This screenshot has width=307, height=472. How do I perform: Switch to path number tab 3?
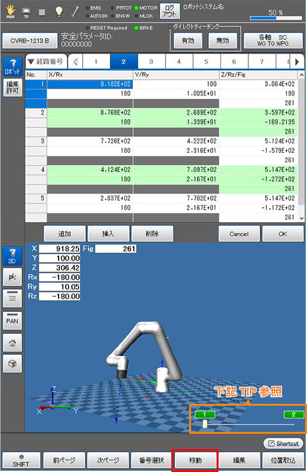tap(151, 62)
